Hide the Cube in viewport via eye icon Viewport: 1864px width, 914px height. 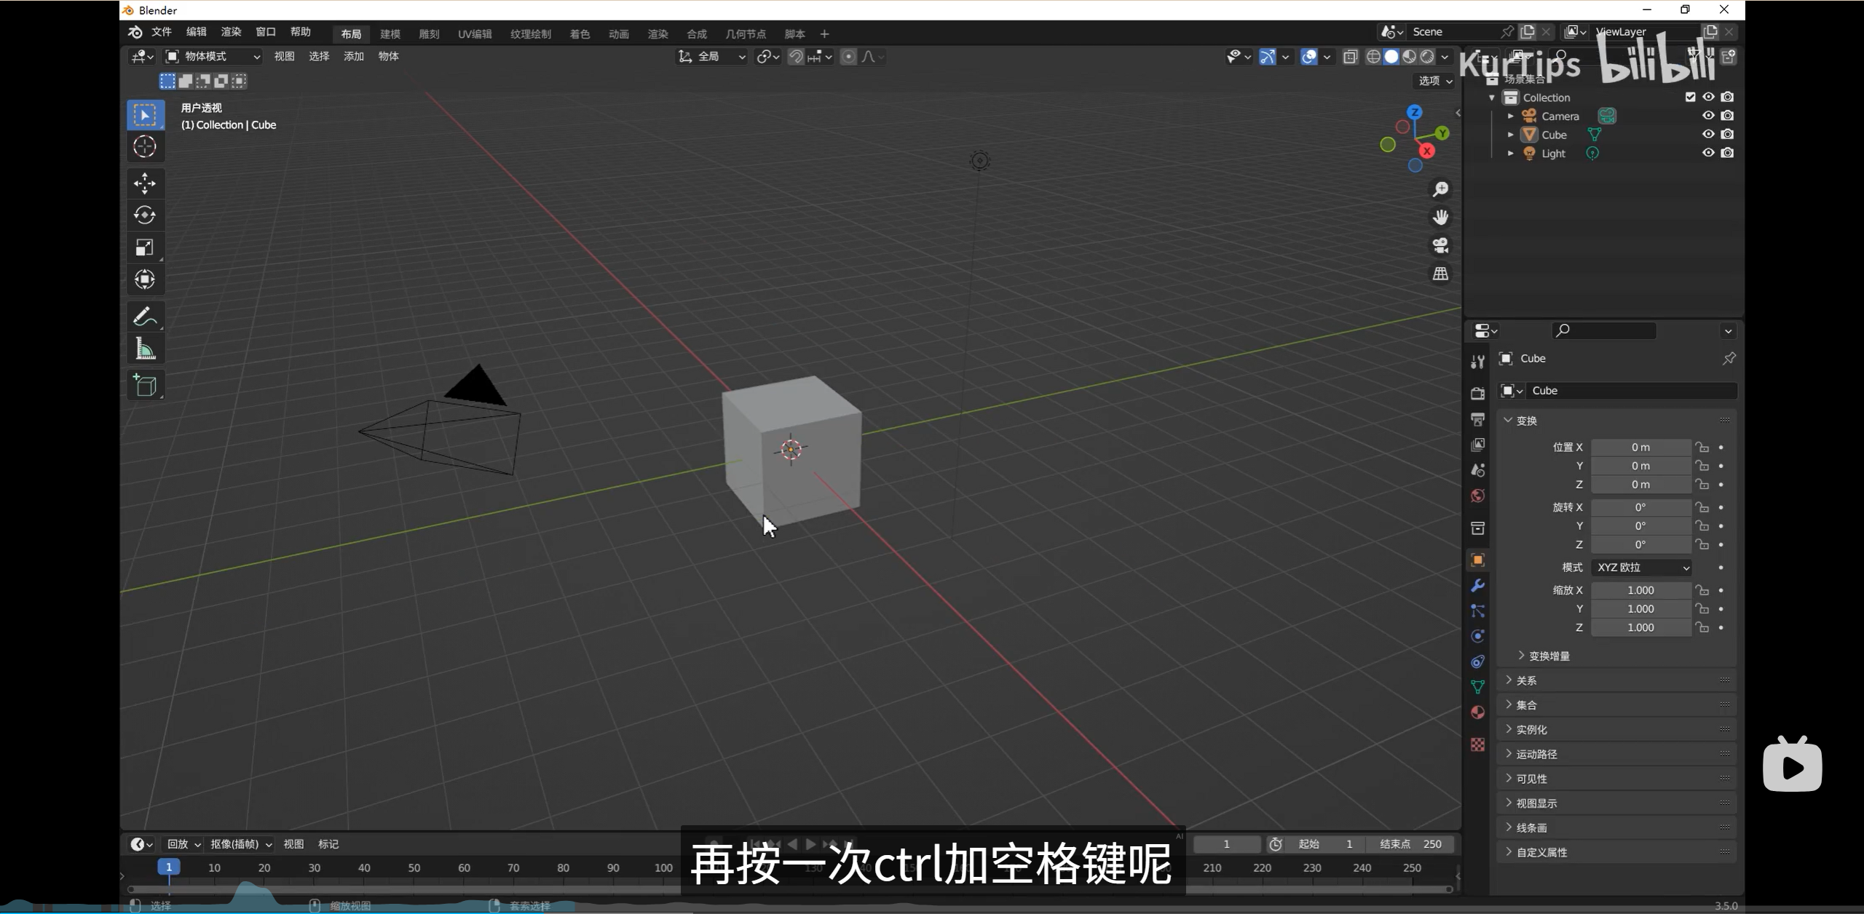pyautogui.click(x=1708, y=134)
